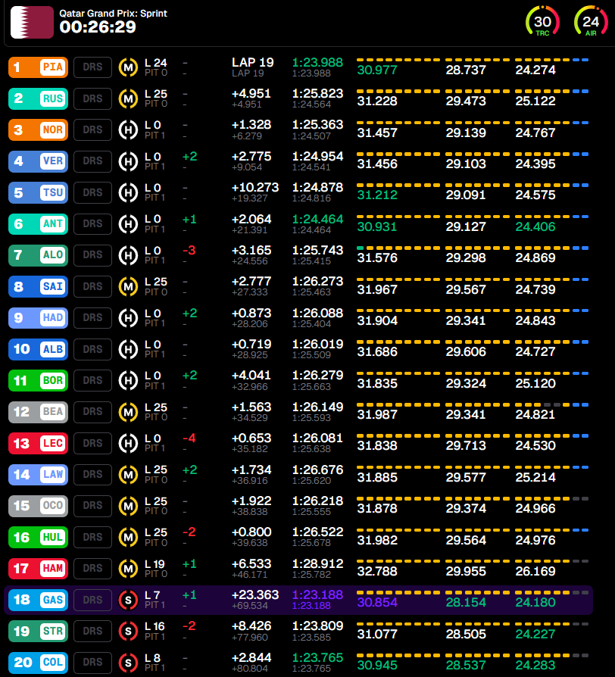Click RUS's tyre age L 25
This screenshot has width=615, height=677.
click(156, 94)
